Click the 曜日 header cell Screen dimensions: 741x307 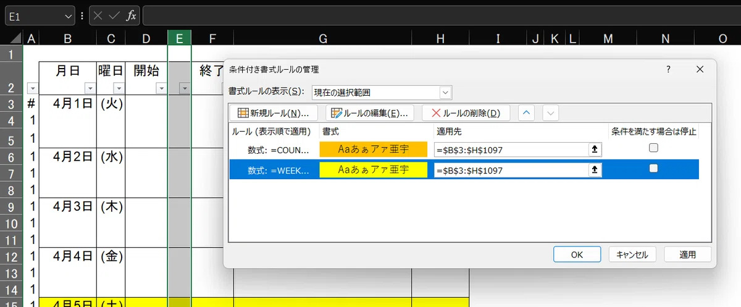(x=111, y=77)
